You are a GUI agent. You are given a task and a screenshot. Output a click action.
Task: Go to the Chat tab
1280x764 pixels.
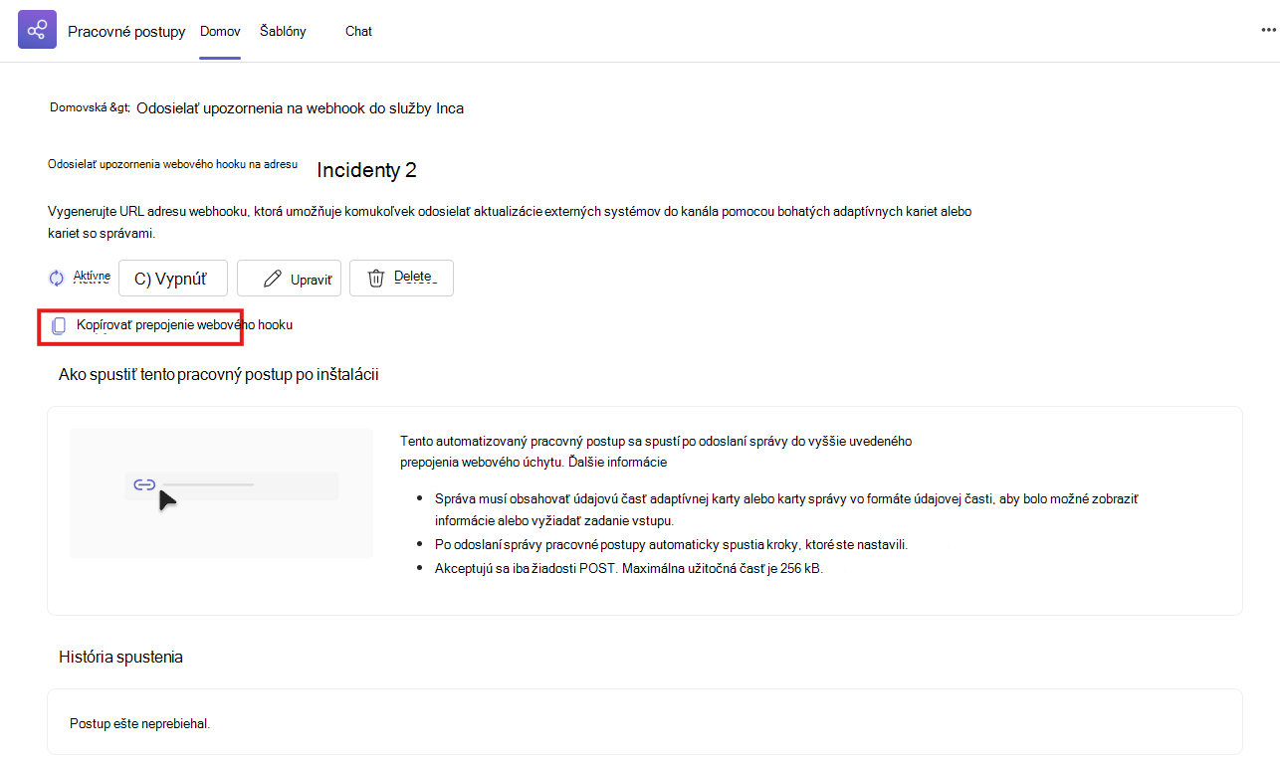point(358,31)
